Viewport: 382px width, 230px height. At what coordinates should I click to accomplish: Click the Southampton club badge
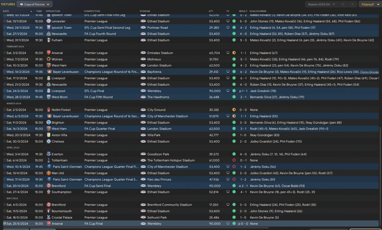49,192
